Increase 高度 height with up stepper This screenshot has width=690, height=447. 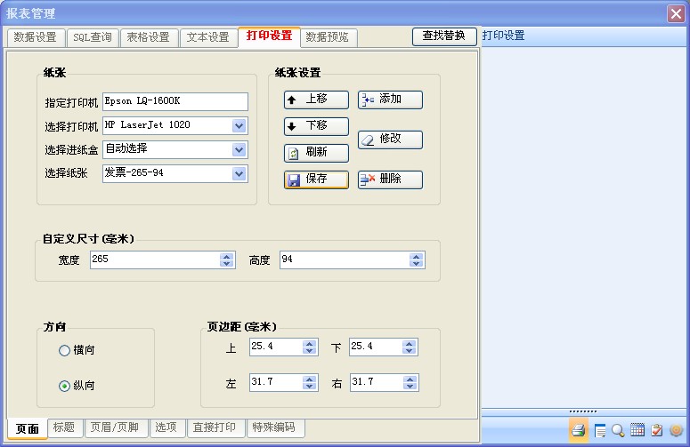[417, 257]
